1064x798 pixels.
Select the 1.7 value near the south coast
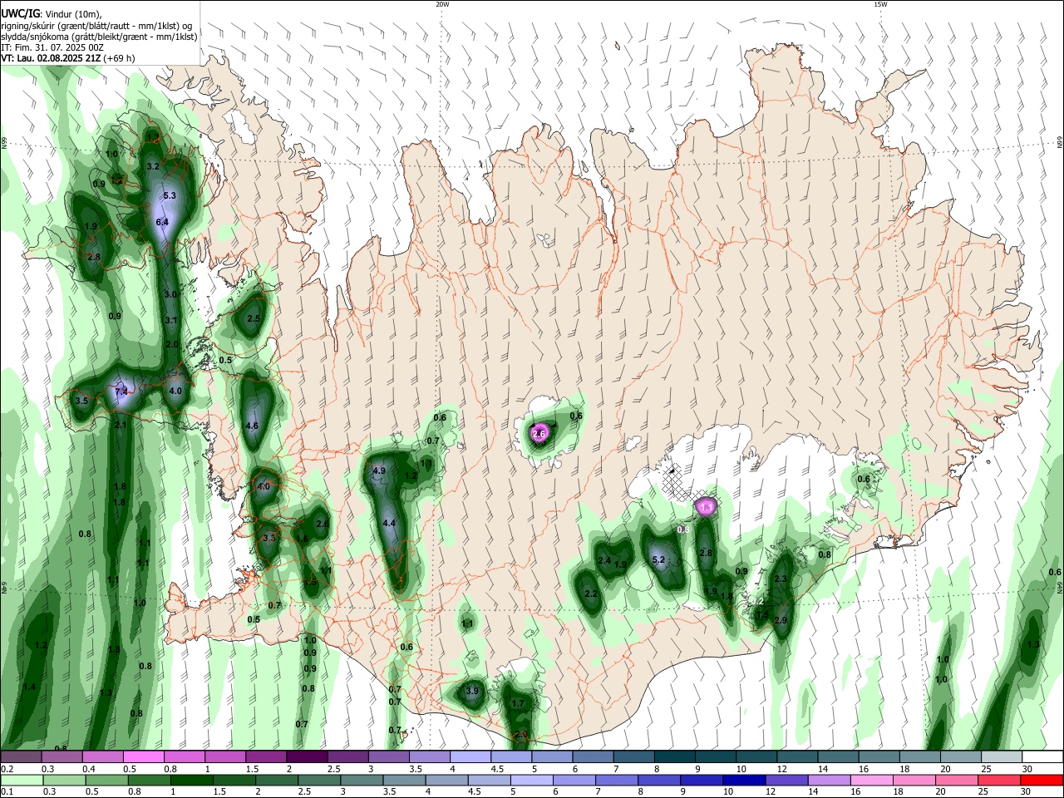pyautogui.click(x=519, y=703)
